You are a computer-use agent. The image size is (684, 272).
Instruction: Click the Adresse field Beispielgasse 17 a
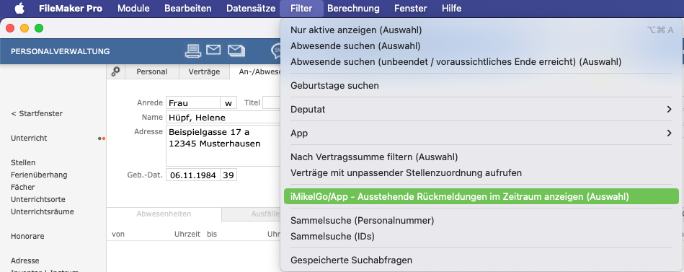(223, 146)
